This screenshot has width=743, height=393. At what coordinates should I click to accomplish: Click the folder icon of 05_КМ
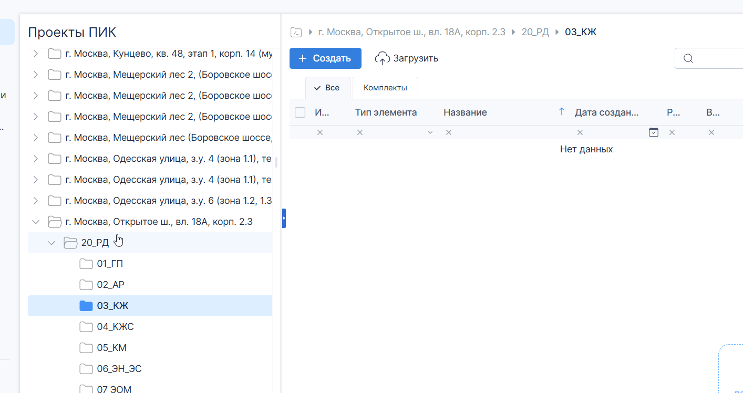coord(86,348)
